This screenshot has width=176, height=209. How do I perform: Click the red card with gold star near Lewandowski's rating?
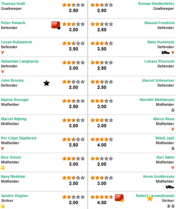coord(119,198)
